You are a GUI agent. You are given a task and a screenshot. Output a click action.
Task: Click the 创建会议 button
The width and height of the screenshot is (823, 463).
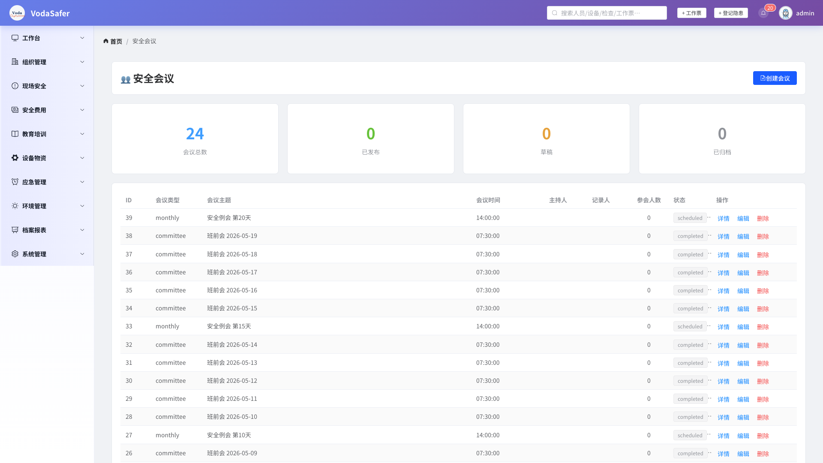[775, 78]
